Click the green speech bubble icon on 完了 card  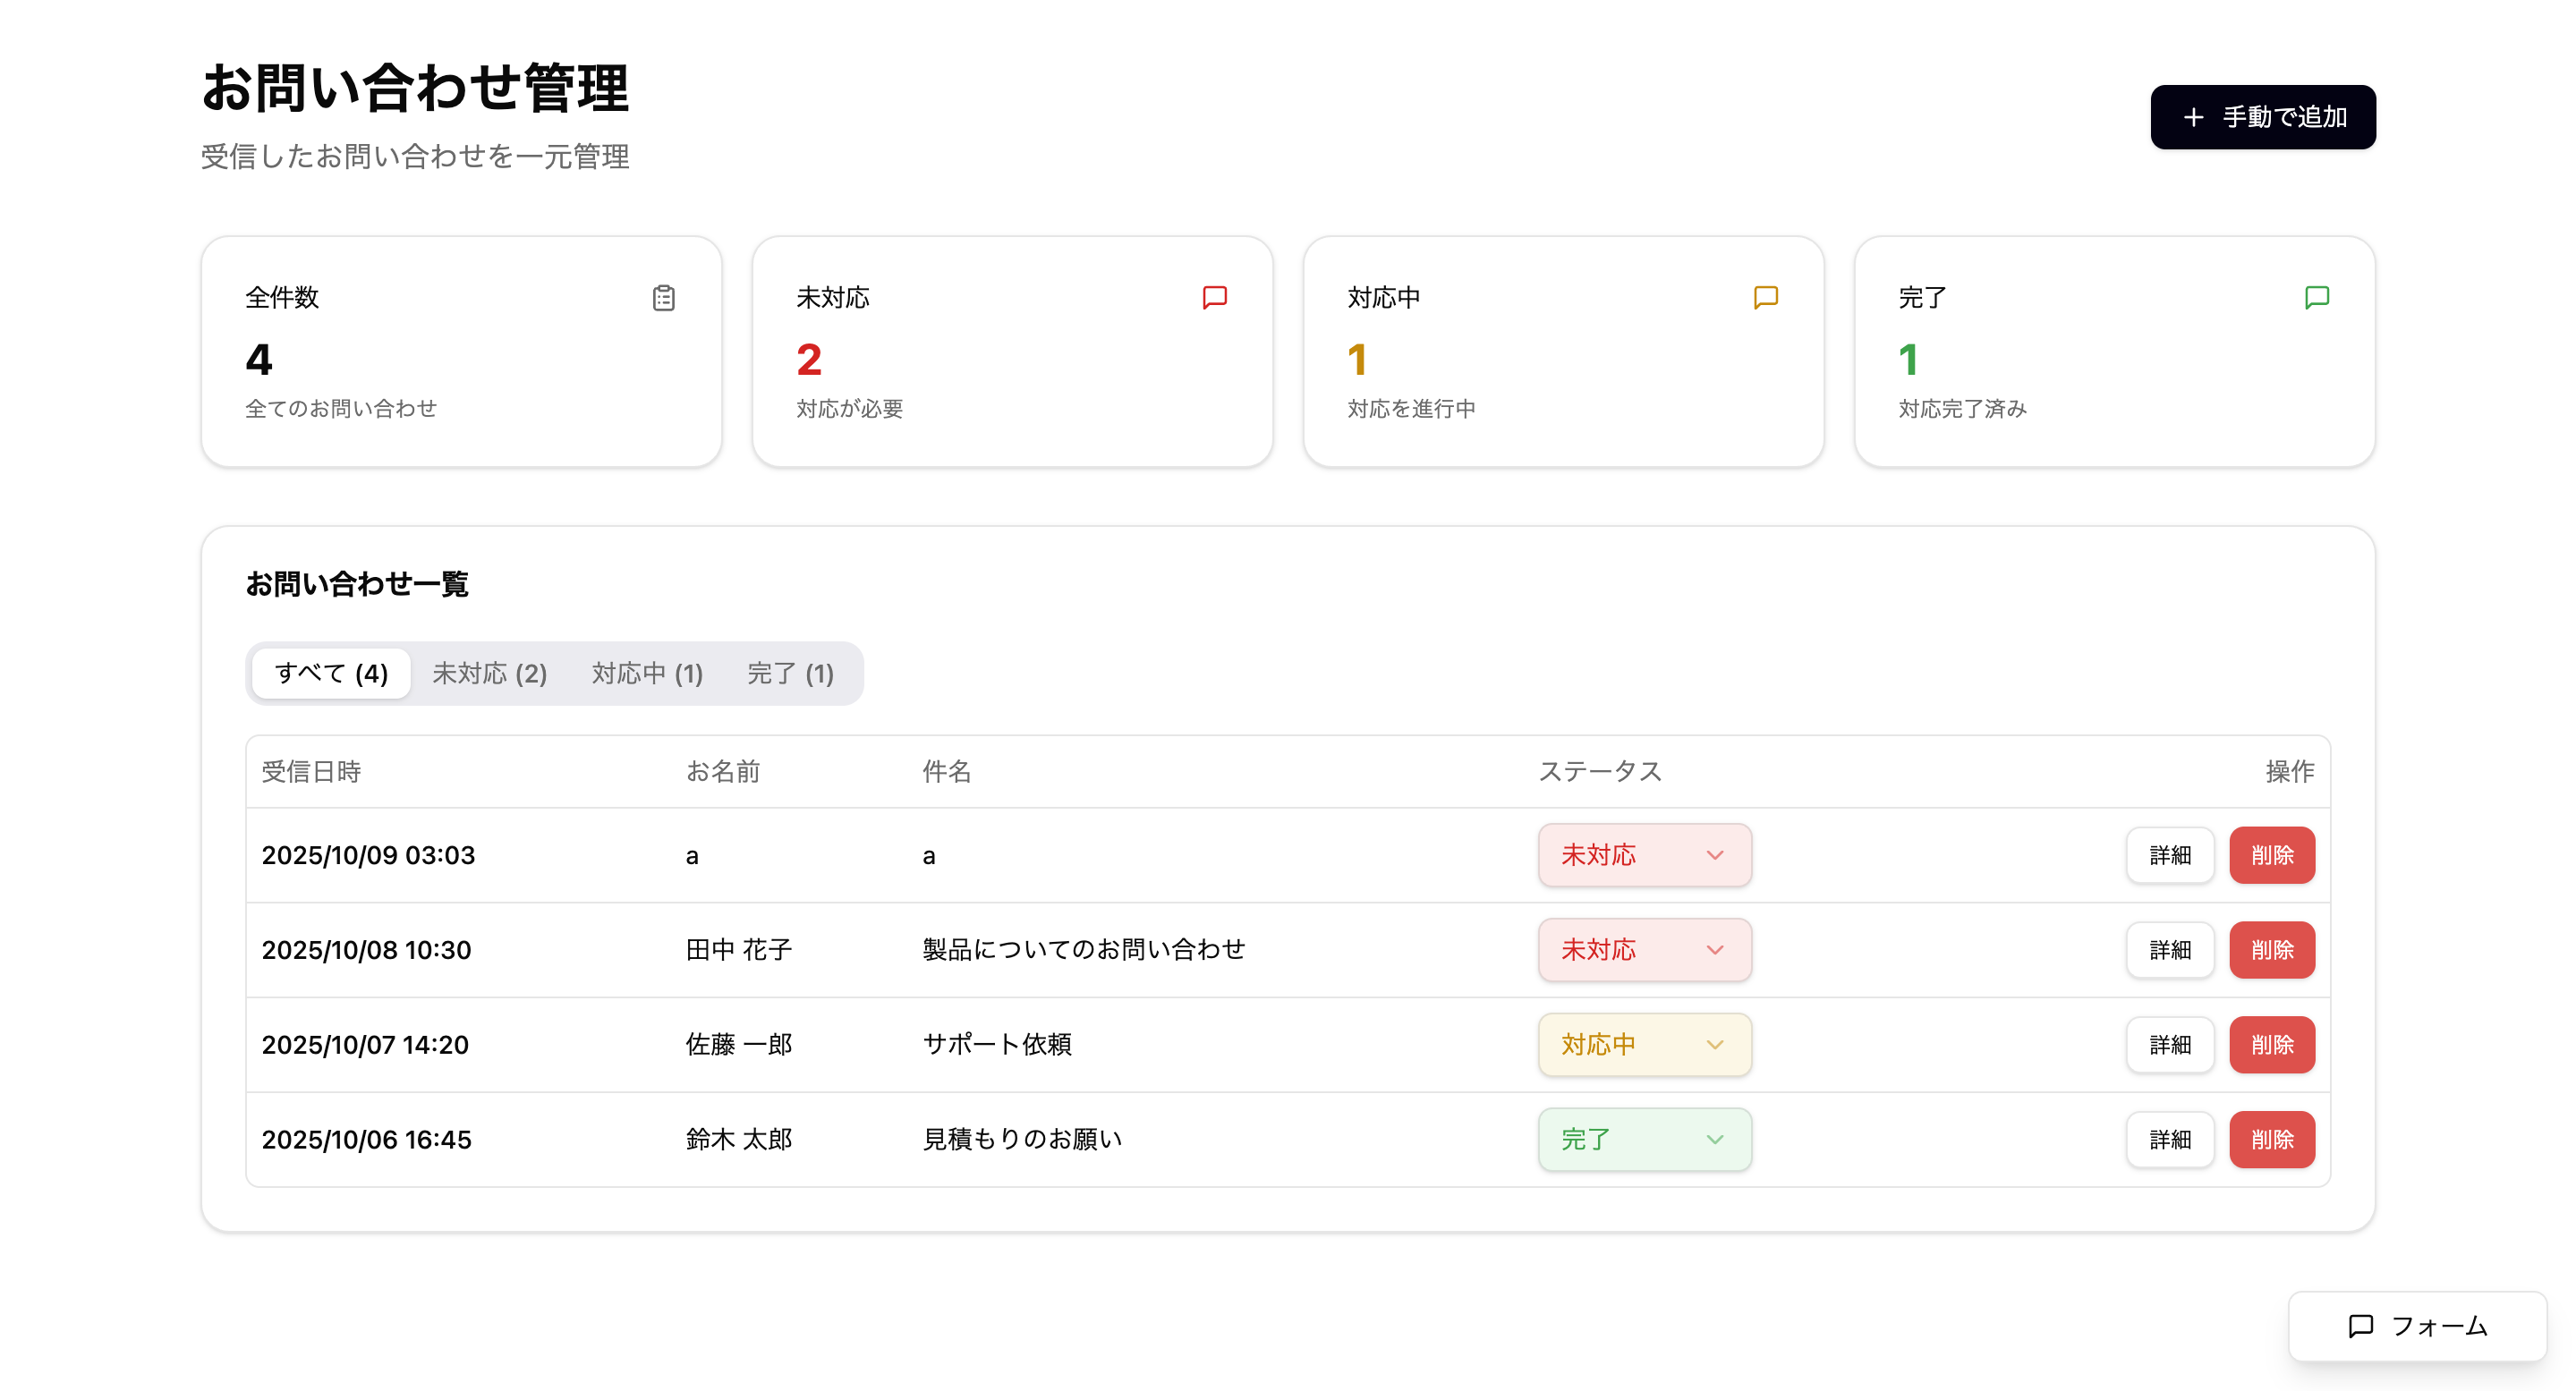tap(2318, 297)
